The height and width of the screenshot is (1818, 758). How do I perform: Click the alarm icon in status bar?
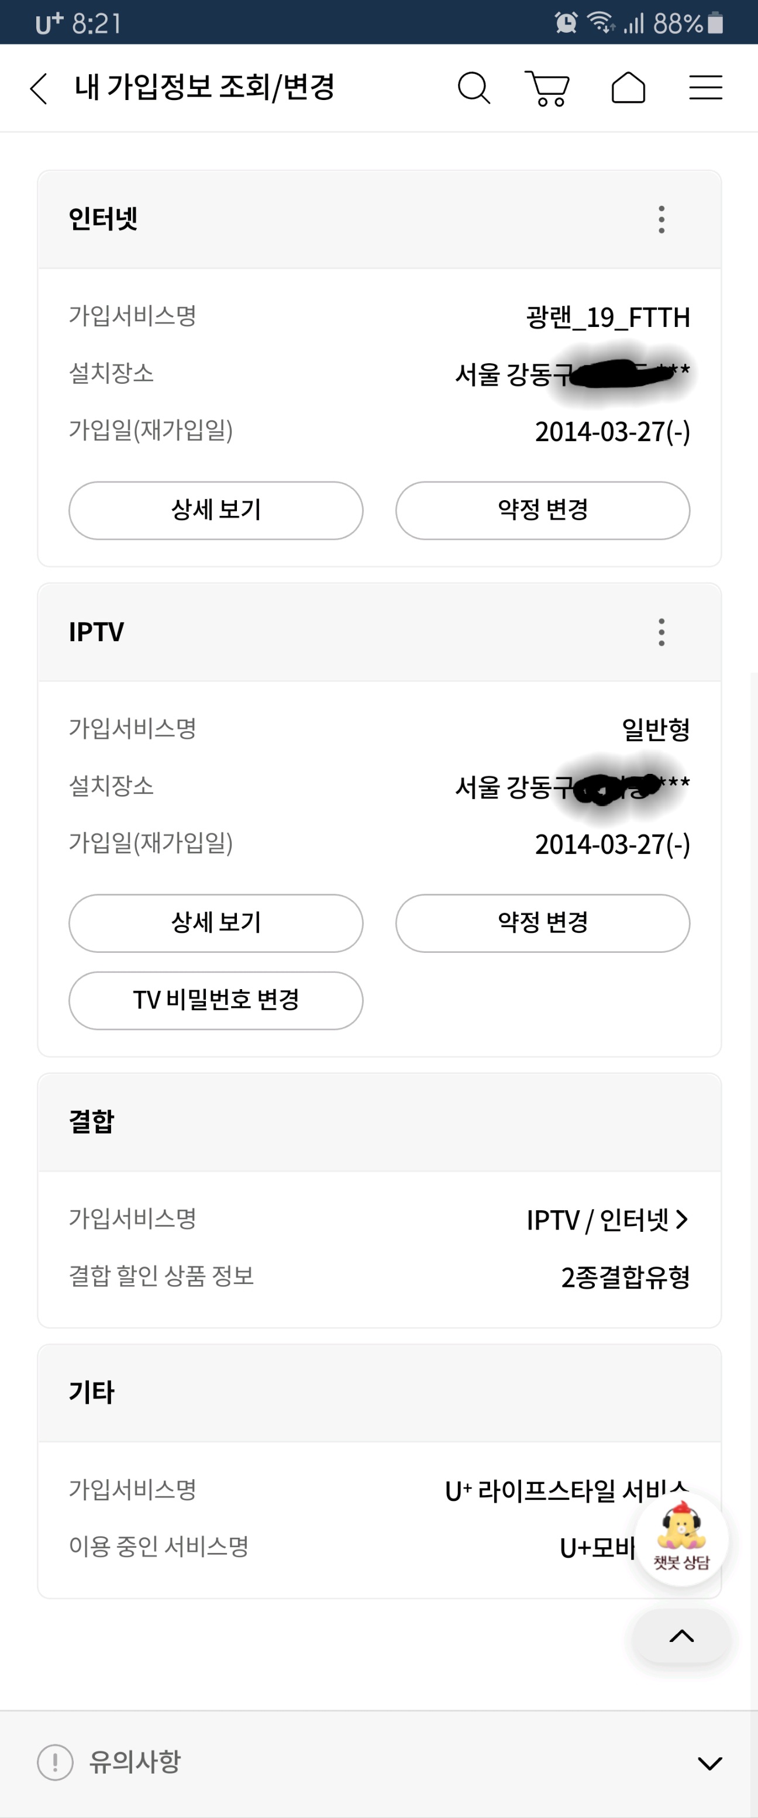tap(566, 23)
